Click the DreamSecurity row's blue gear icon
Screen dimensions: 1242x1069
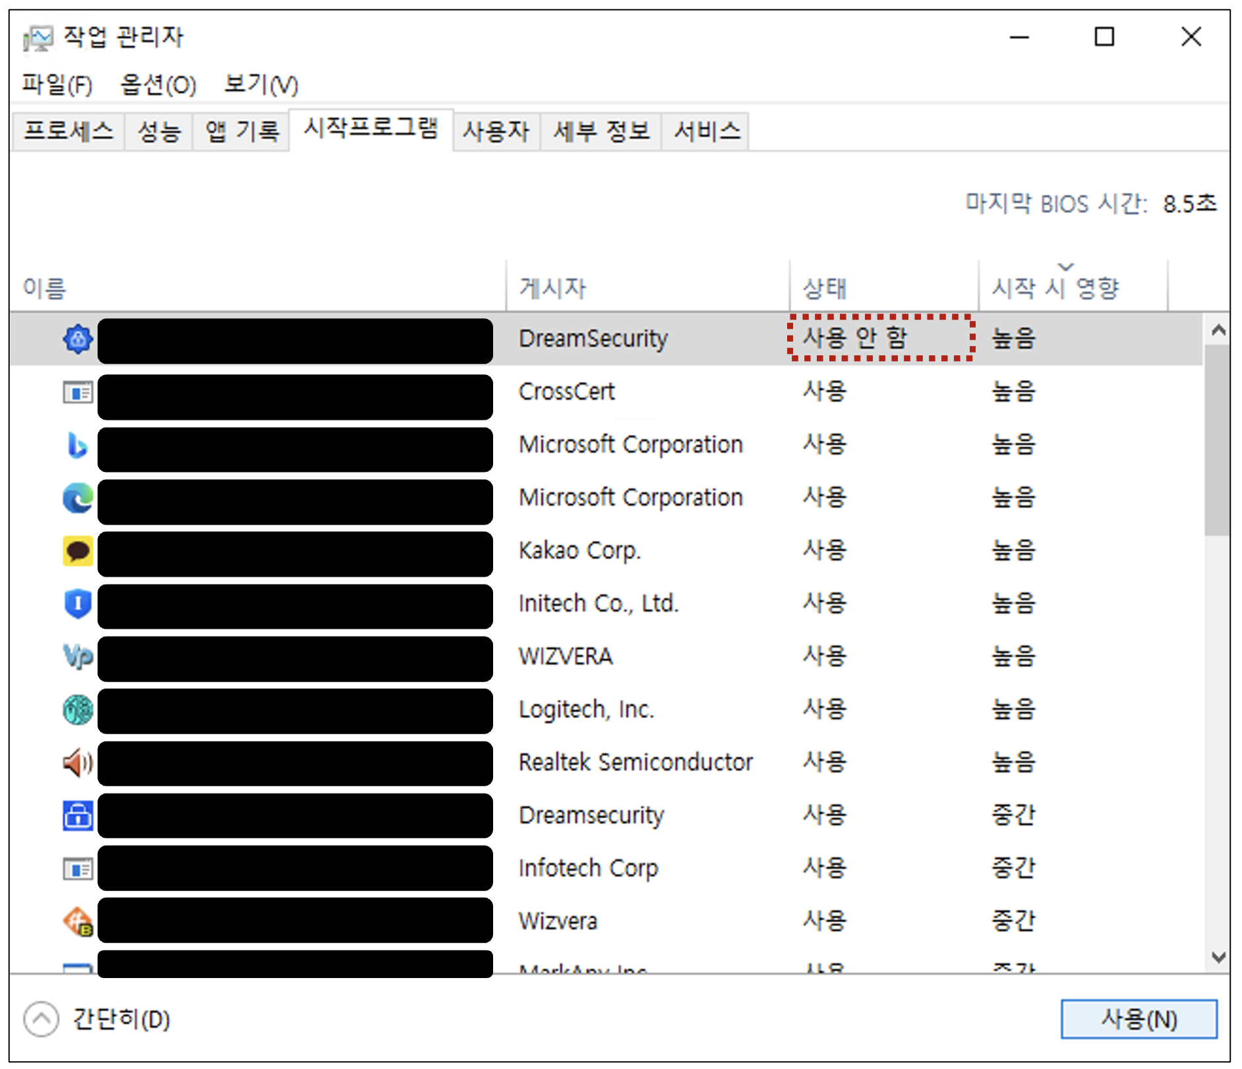78,339
